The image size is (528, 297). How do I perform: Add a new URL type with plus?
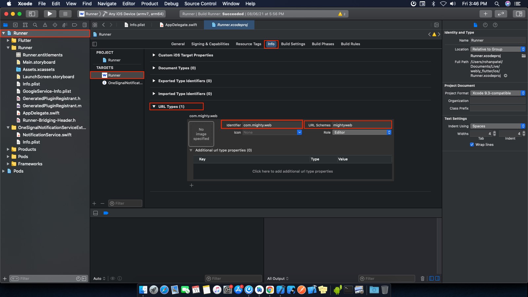(x=191, y=185)
